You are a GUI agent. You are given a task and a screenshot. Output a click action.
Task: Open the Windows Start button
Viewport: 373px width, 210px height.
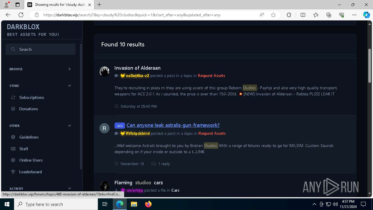[x=7, y=204]
